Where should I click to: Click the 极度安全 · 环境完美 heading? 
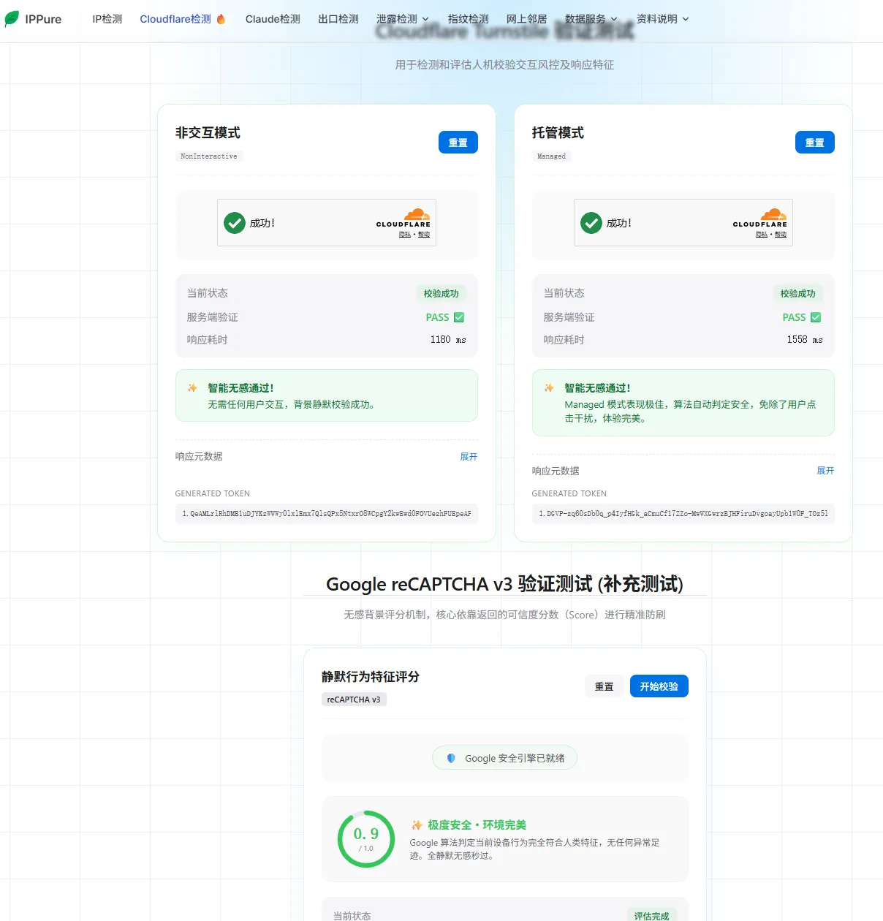point(477,825)
